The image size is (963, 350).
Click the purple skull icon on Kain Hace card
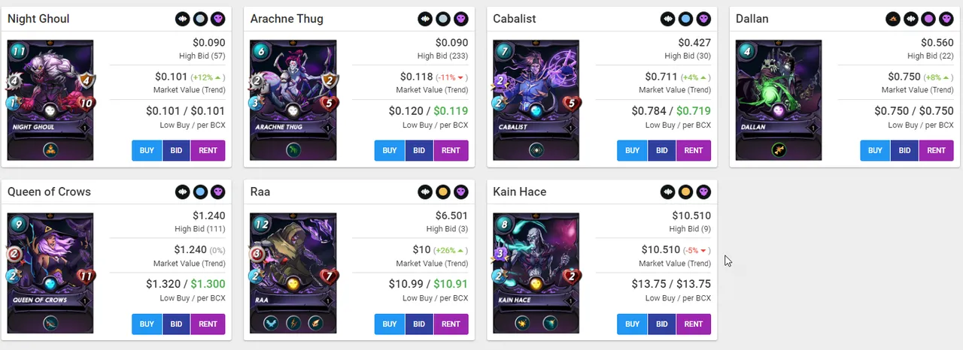703,192
